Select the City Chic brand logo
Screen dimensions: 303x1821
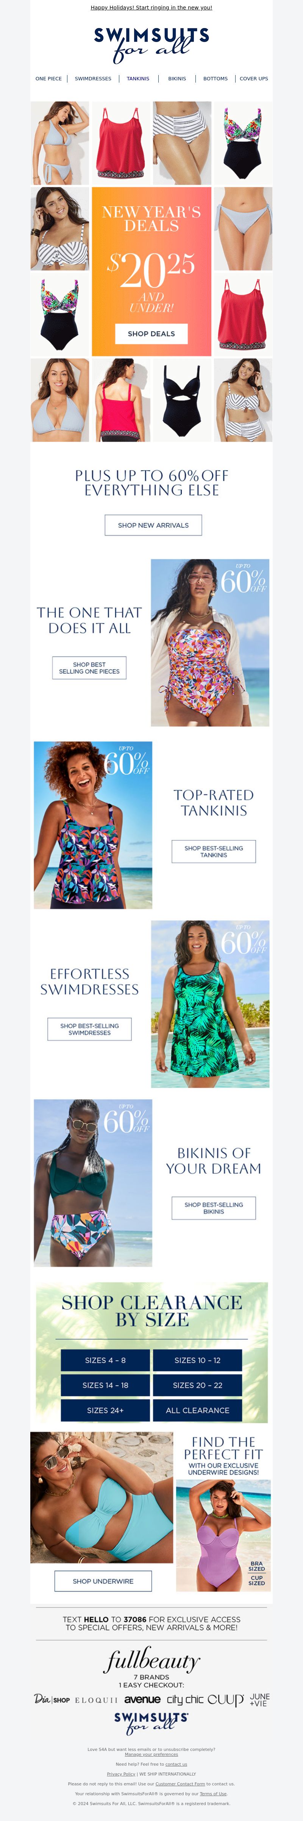click(184, 1699)
